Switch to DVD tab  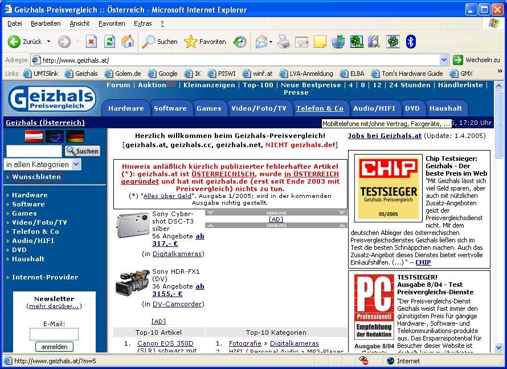click(x=412, y=108)
